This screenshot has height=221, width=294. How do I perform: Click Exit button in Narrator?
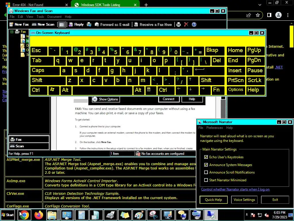point(275,200)
